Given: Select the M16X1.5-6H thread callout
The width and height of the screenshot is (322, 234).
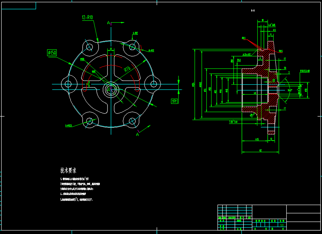Looking at the screenshot, I should point(304,71).
